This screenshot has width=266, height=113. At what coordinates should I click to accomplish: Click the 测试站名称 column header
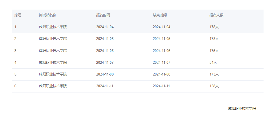48,15
